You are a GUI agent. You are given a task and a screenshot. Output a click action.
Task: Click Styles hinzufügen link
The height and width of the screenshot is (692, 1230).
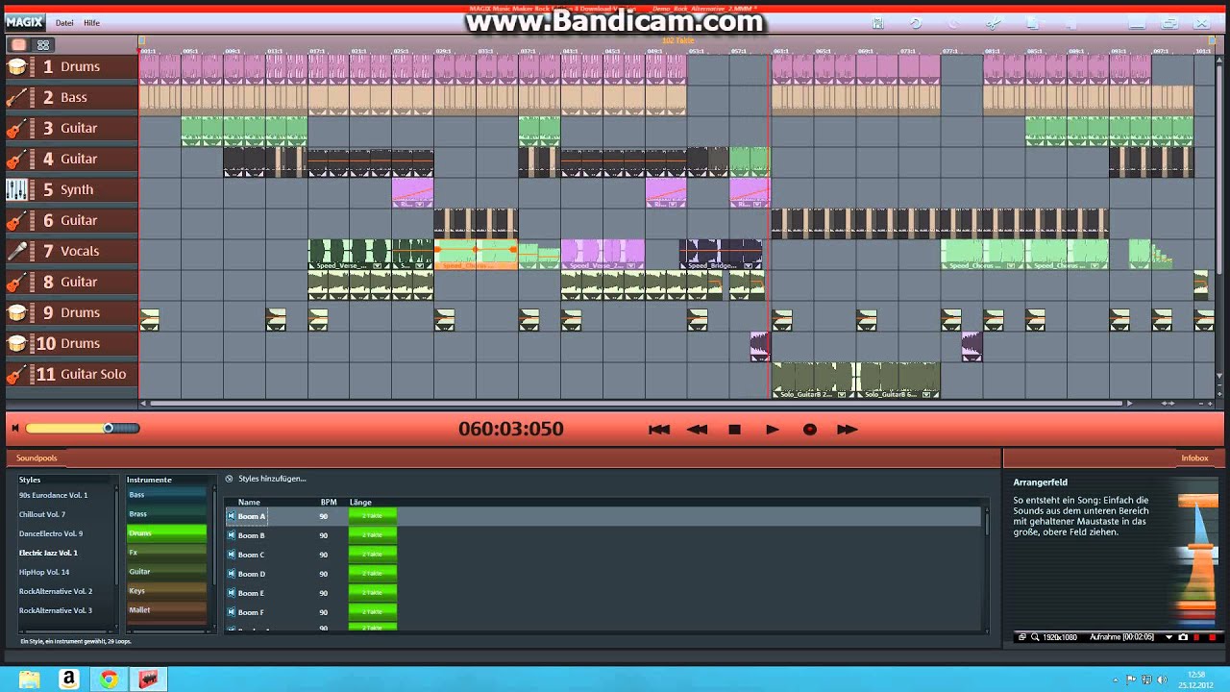coord(272,479)
